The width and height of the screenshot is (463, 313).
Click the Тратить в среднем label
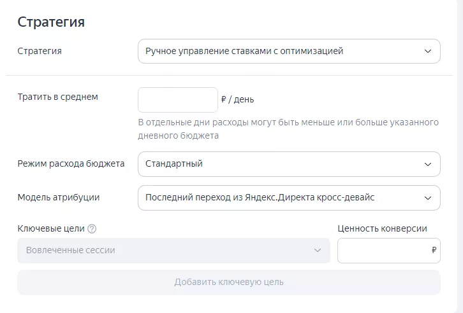click(58, 97)
